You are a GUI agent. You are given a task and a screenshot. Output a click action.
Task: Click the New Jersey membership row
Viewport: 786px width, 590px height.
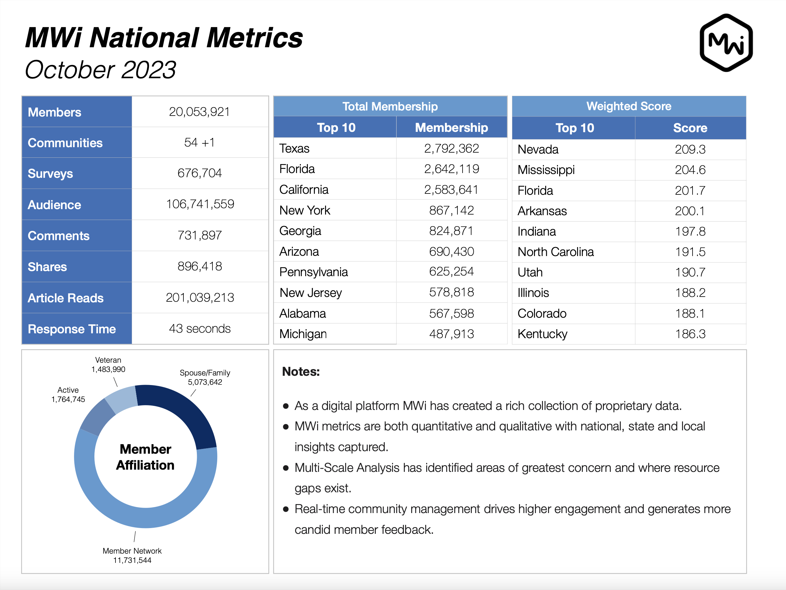coord(390,293)
